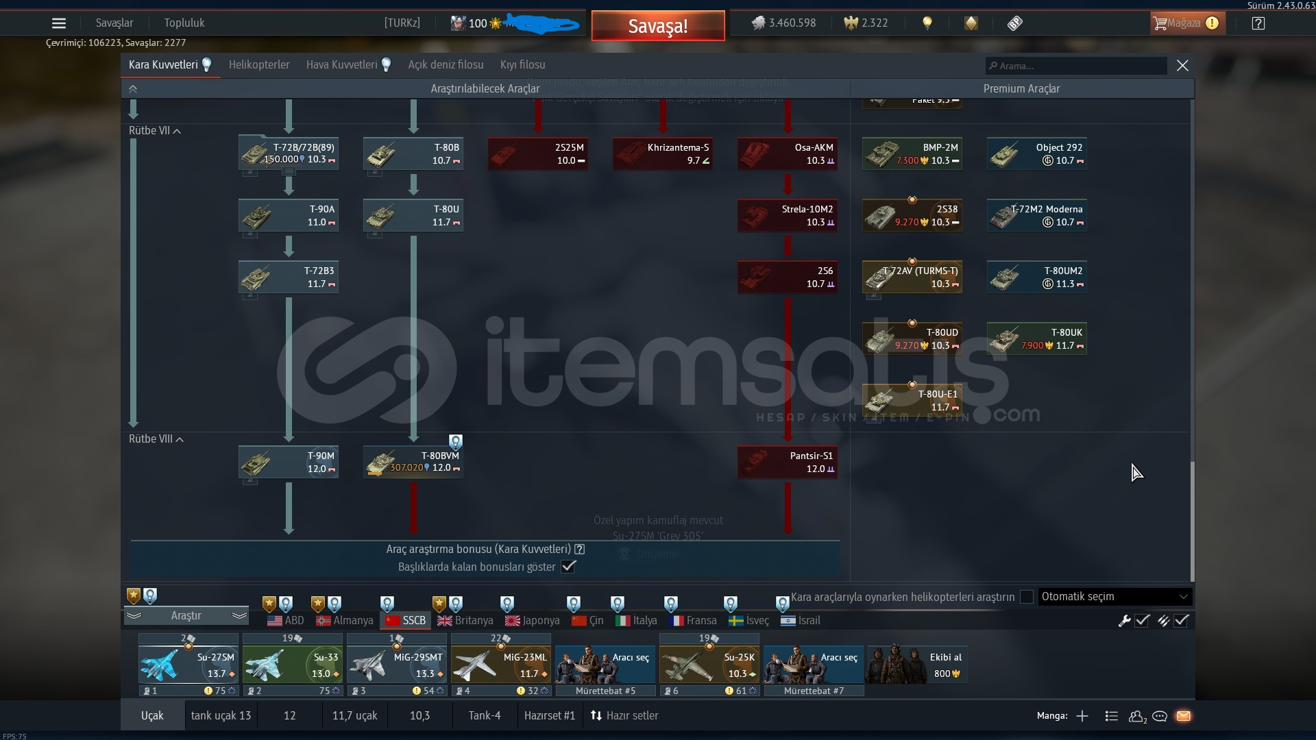Select the premium T-80UK vehicle card
Image resolution: width=1316 pixels, height=740 pixels.
tap(1037, 339)
